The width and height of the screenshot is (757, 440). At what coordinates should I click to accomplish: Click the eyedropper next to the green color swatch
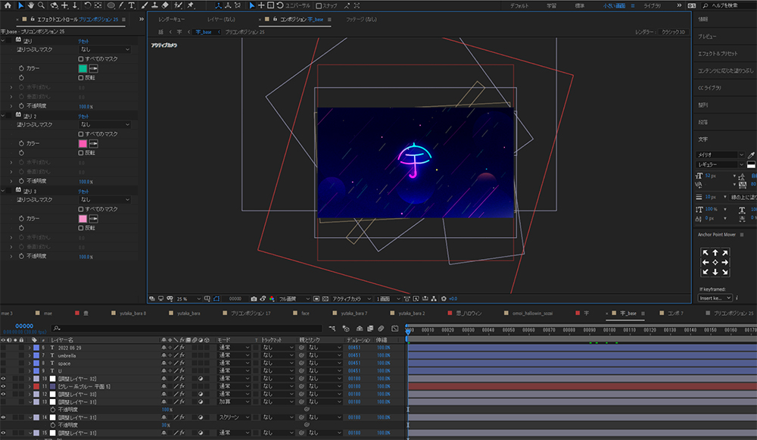pyautogui.click(x=94, y=68)
